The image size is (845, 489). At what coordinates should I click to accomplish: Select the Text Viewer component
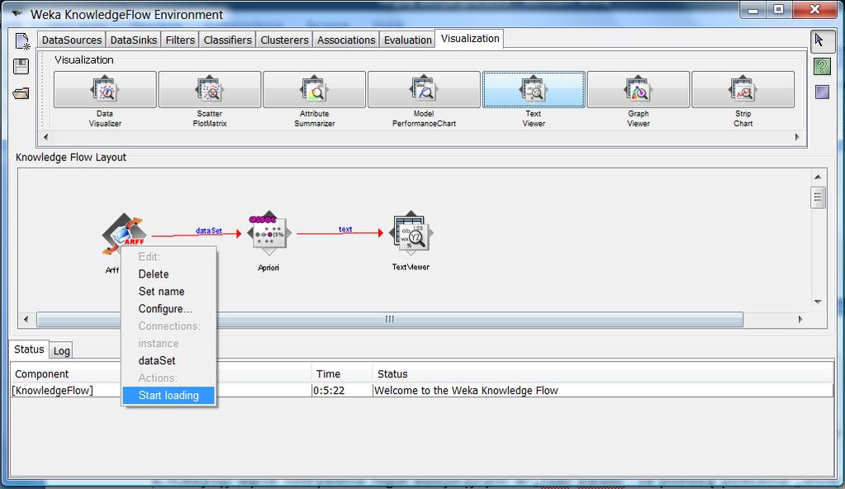coord(534,89)
